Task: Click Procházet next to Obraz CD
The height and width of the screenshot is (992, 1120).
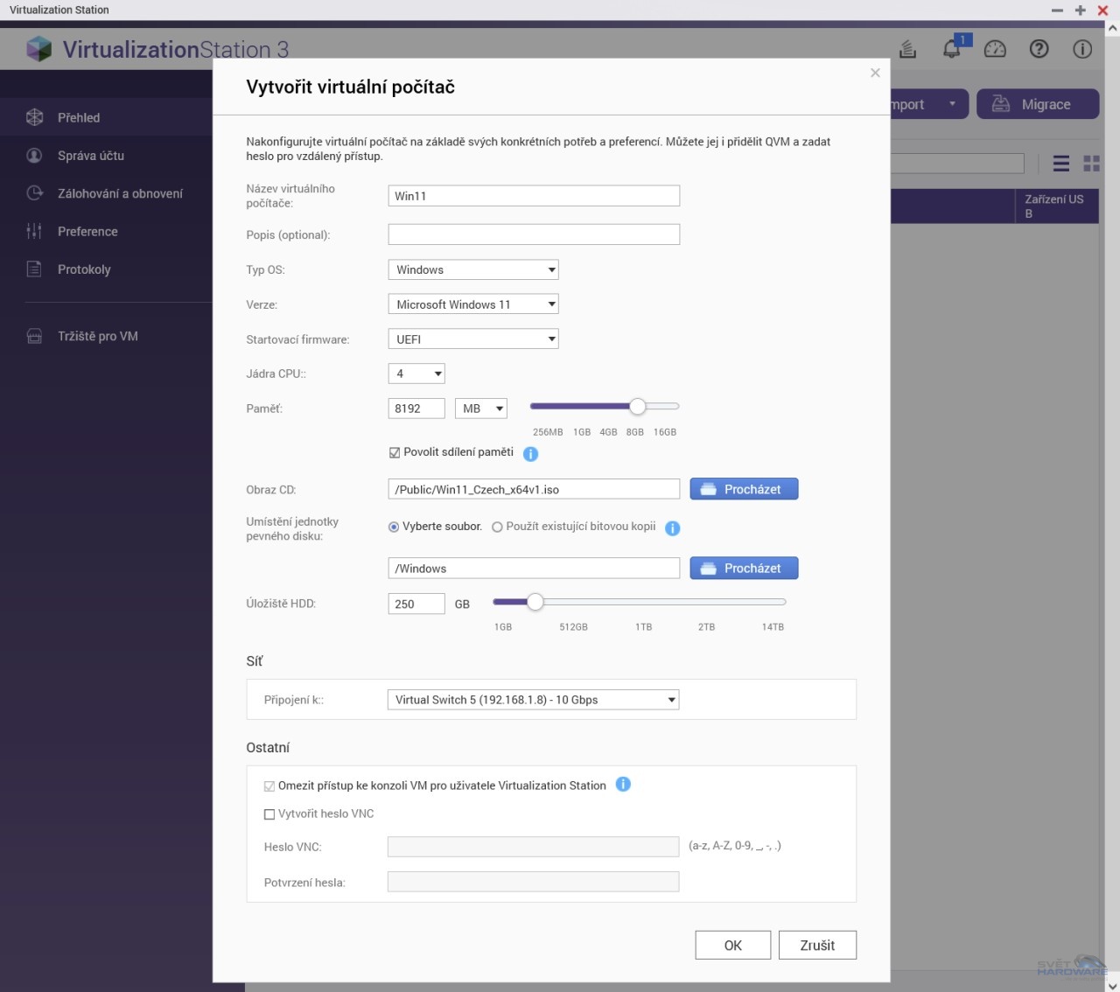Action: pyautogui.click(x=744, y=490)
